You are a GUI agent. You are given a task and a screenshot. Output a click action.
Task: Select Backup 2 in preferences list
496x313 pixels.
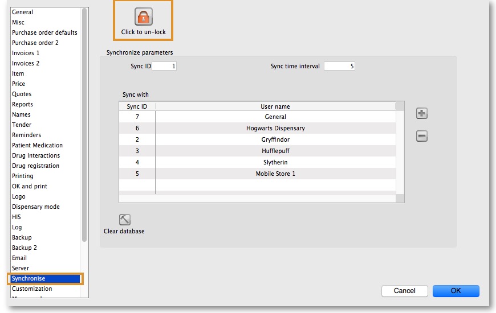coord(25,248)
